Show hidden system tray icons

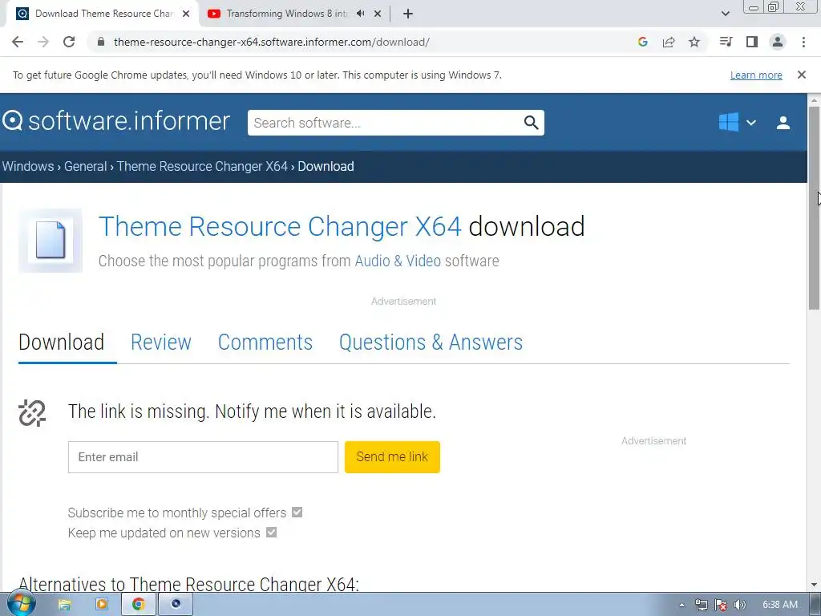pyautogui.click(x=681, y=605)
